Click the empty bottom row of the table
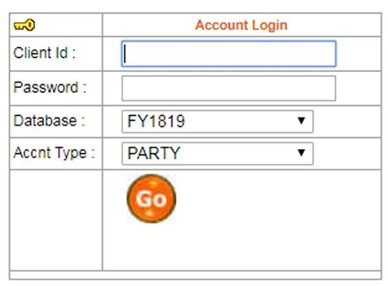 coord(195,275)
